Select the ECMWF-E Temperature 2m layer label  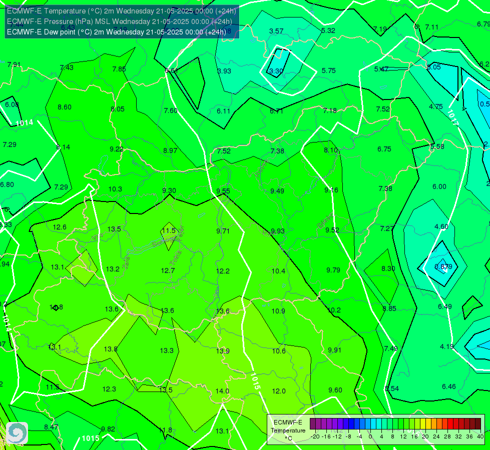[x=121, y=11]
